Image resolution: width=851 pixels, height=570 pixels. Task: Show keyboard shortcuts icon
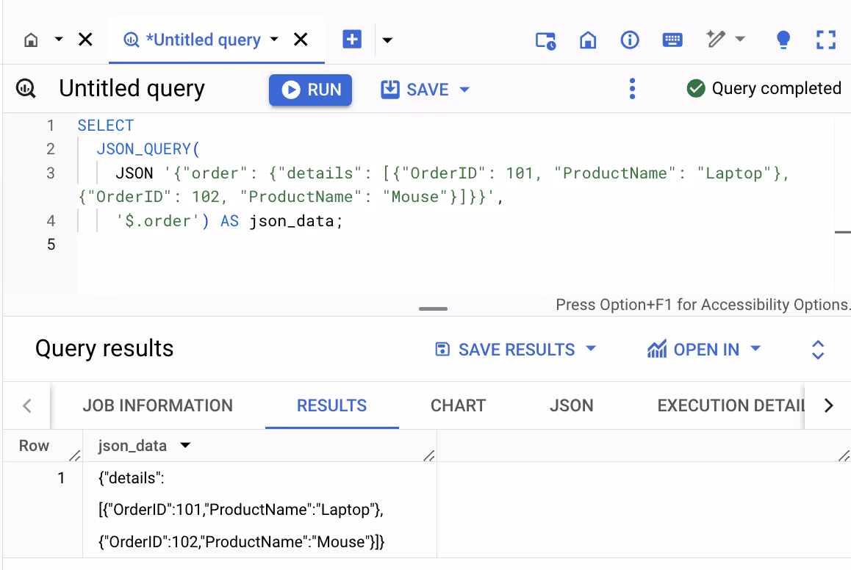(672, 40)
